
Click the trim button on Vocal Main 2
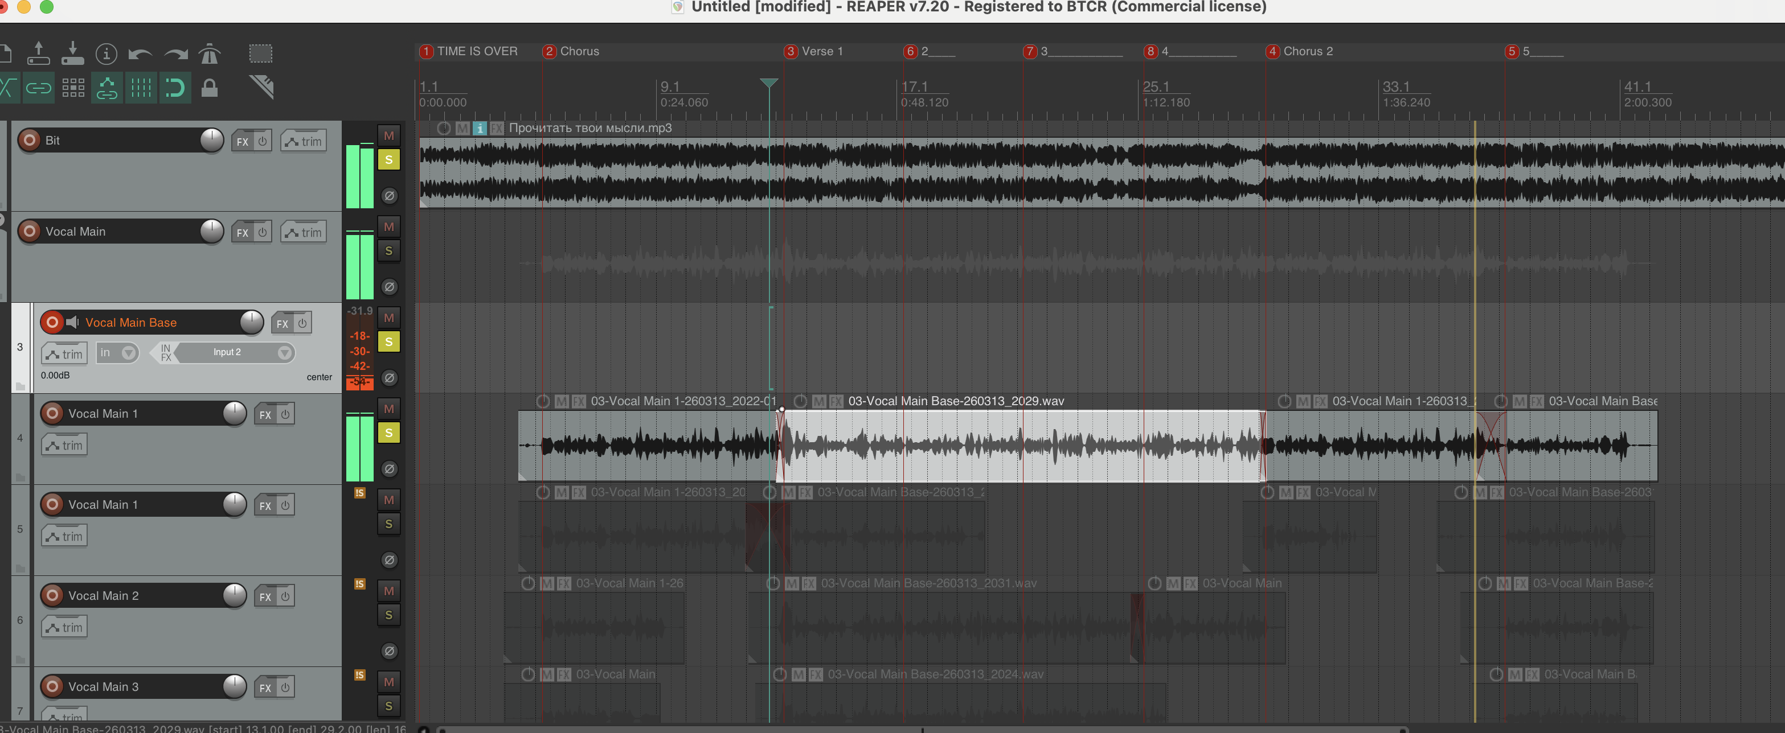point(64,627)
